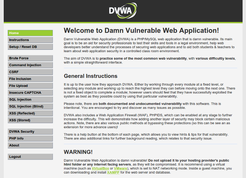Click bold text 'Do not upload it to your hosting provider's public'
Screen dimensions: 246x178
189,161
